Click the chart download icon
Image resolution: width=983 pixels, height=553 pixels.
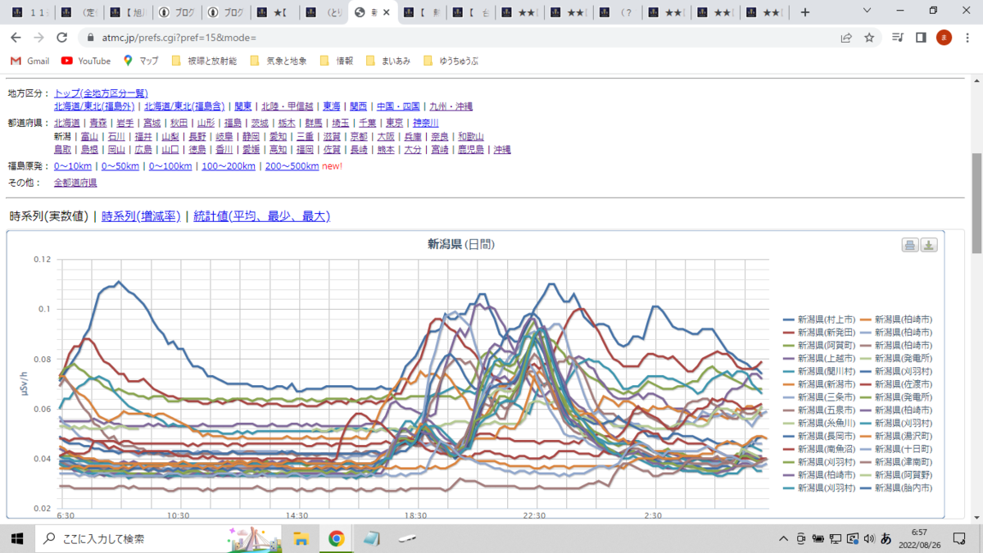pyautogui.click(x=929, y=245)
